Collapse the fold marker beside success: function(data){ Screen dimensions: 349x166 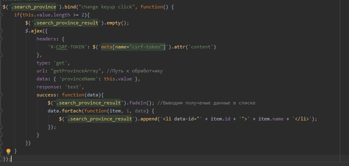[1, 95]
